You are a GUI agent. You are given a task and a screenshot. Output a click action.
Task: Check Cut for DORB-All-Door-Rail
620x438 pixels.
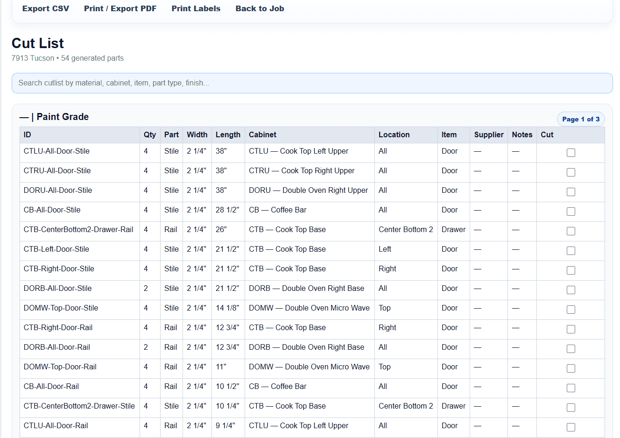pos(571,349)
